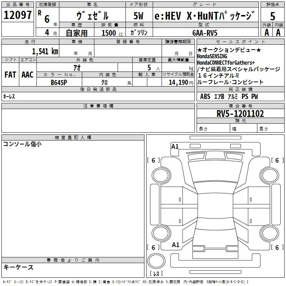Viewport: 286px width, 286px height.
Task: Select the キーレス entry under 後日発送部品
Action: point(9,96)
